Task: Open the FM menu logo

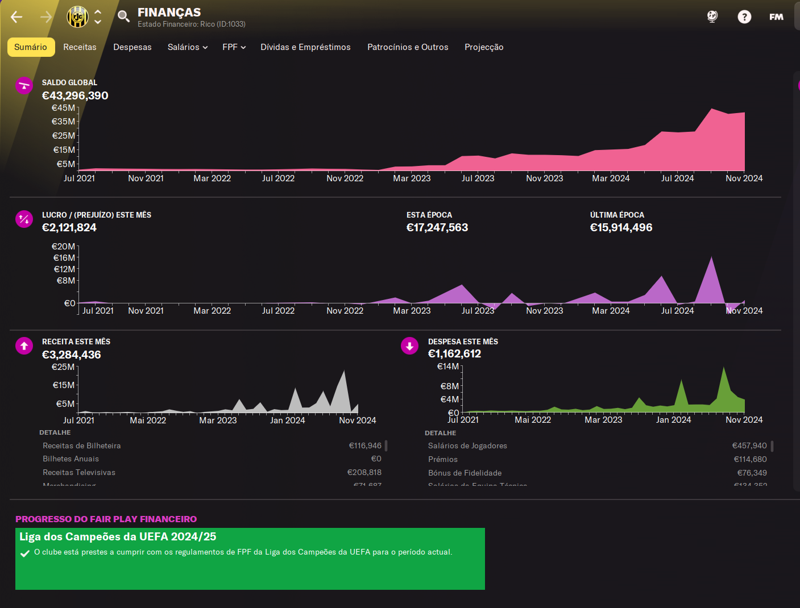Action: (x=776, y=17)
